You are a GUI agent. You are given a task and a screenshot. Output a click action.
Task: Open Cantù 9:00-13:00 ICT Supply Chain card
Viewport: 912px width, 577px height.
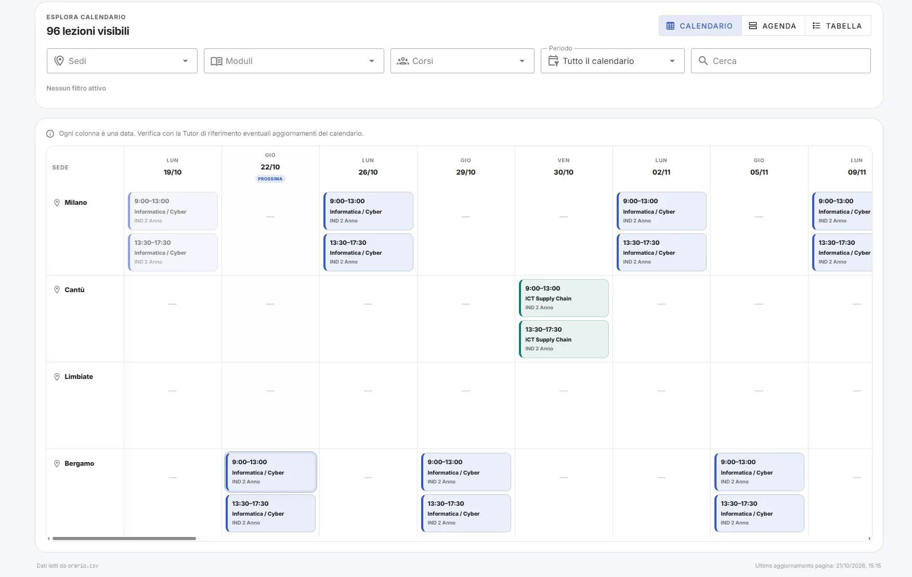click(564, 298)
